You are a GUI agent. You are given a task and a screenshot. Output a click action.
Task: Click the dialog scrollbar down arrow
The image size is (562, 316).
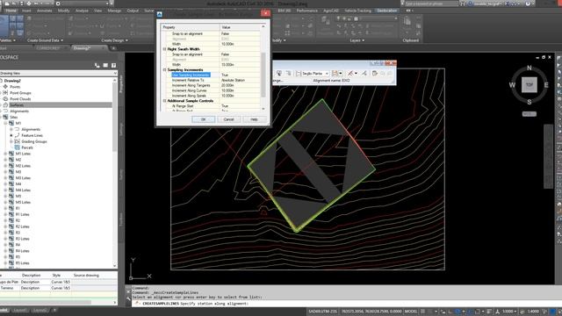pyautogui.click(x=263, y=109)
